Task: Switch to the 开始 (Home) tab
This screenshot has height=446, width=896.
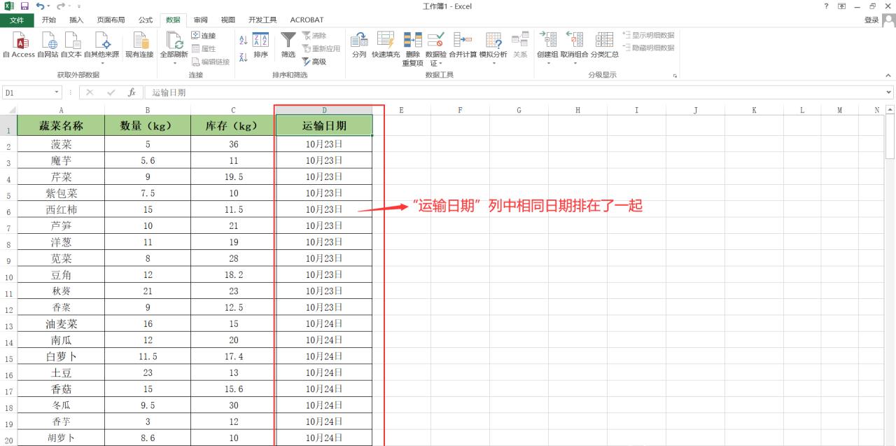Action: tap(49, 20)
